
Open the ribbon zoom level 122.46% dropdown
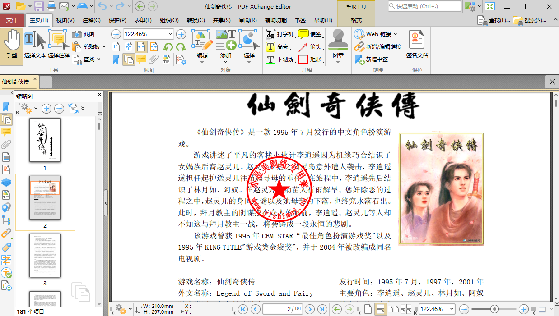[x=170, y=34]
